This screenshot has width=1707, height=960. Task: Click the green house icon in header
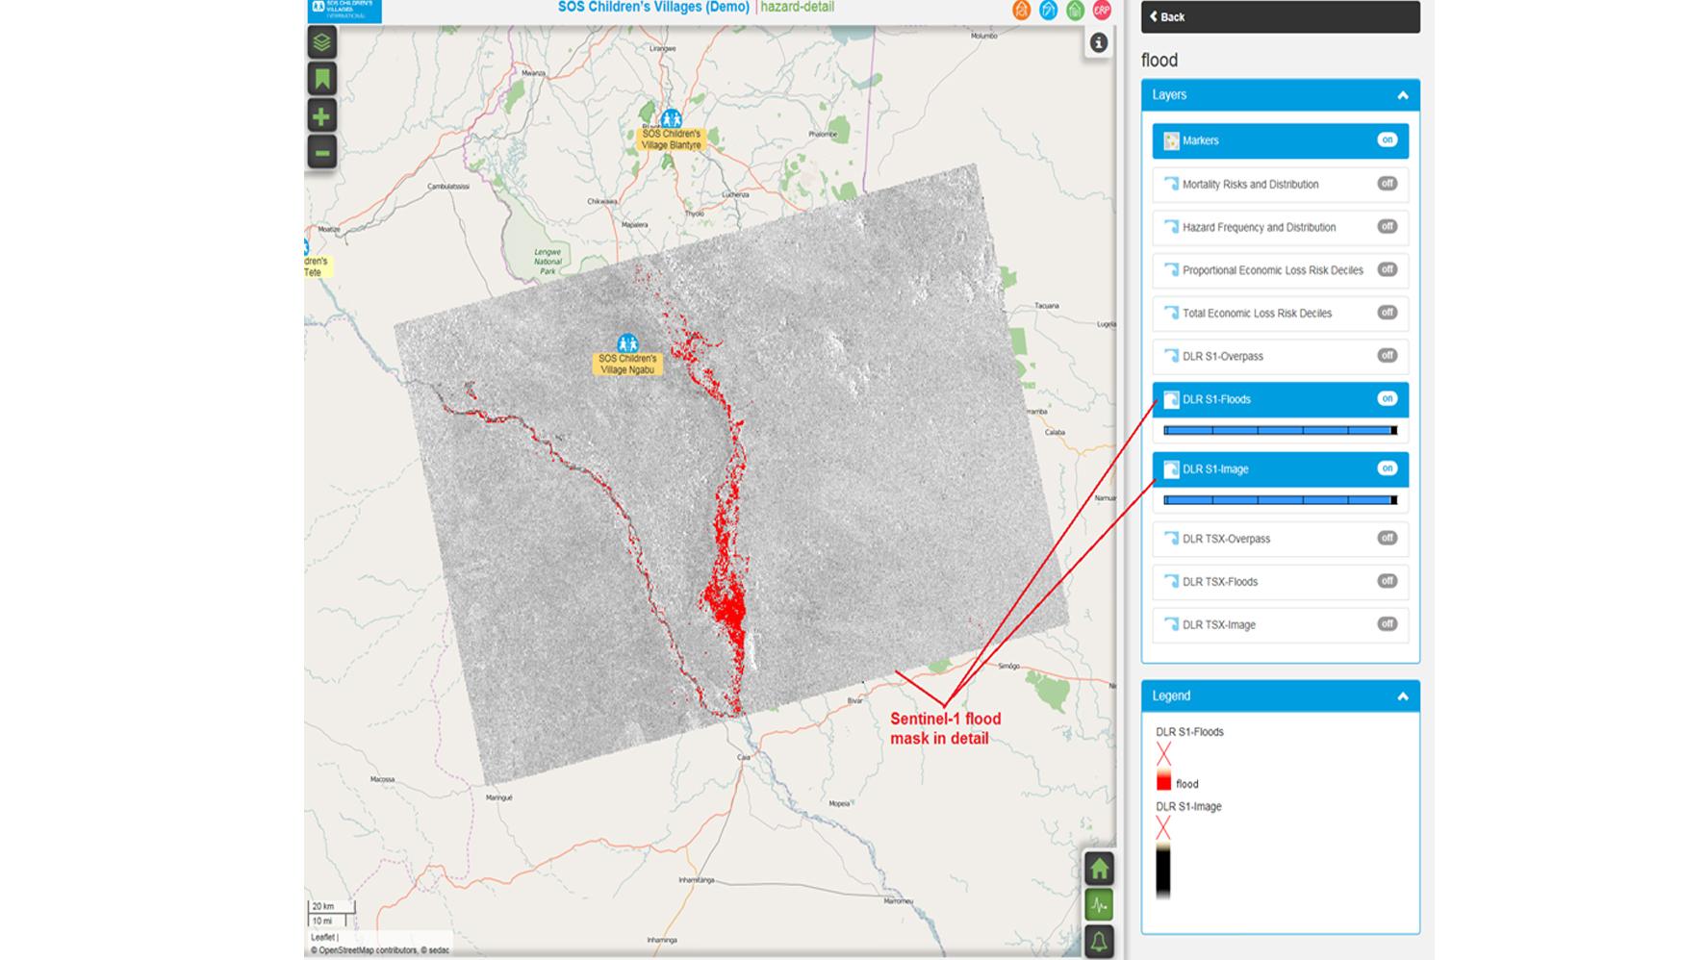coord(1076,10)
